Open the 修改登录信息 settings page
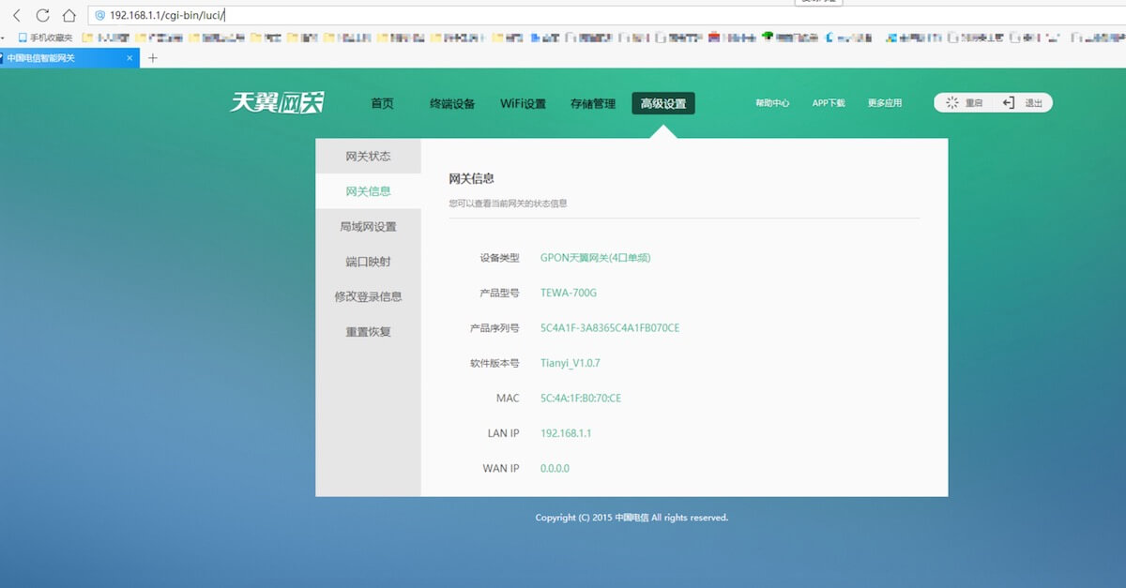The image size is (1126, 588). coord(369,296)
